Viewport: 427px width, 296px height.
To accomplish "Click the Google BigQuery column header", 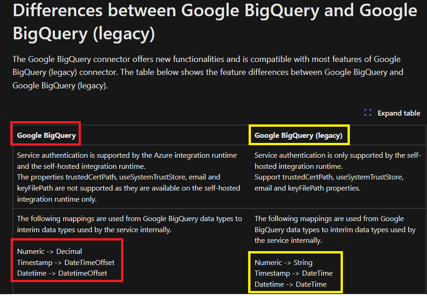I will [x=46, y=136].
